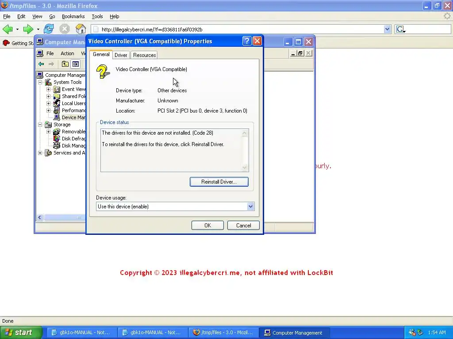
Task: Switch to the Driver tab
Action: tap(121, 55)
